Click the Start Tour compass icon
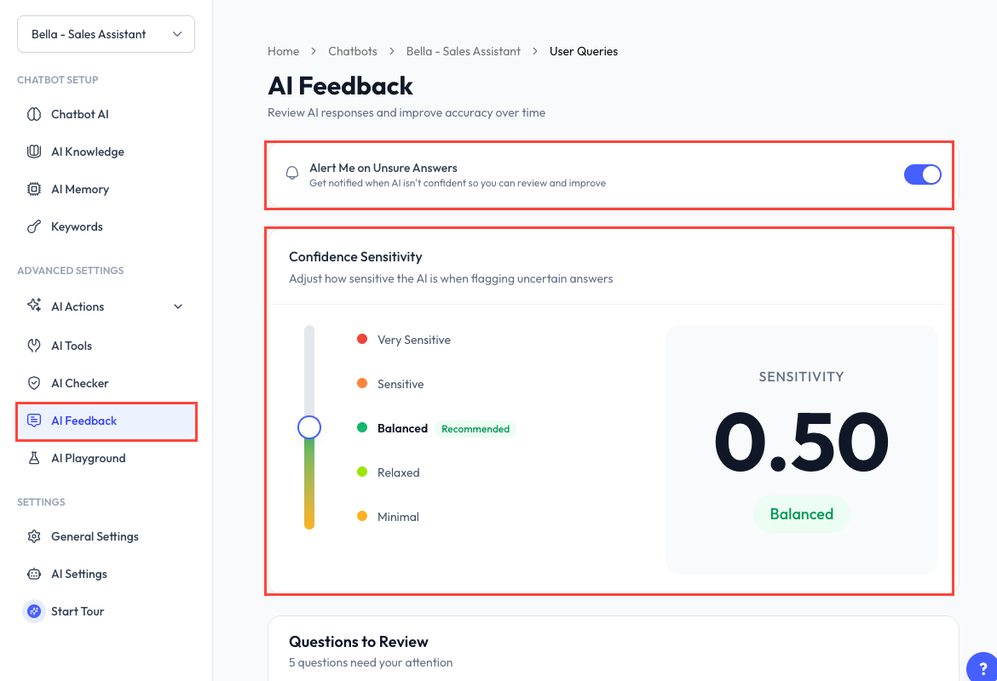This screenshot has height=681, width=997. point(34,611)
